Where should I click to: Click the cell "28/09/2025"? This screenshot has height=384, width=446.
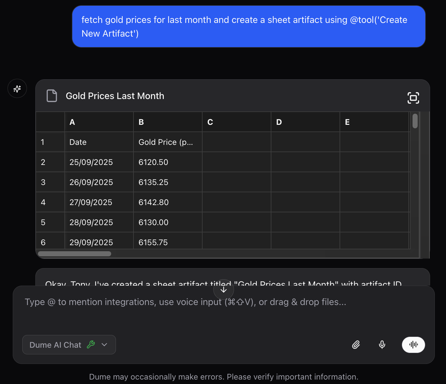pyautogui.click(x=99, y=222)
